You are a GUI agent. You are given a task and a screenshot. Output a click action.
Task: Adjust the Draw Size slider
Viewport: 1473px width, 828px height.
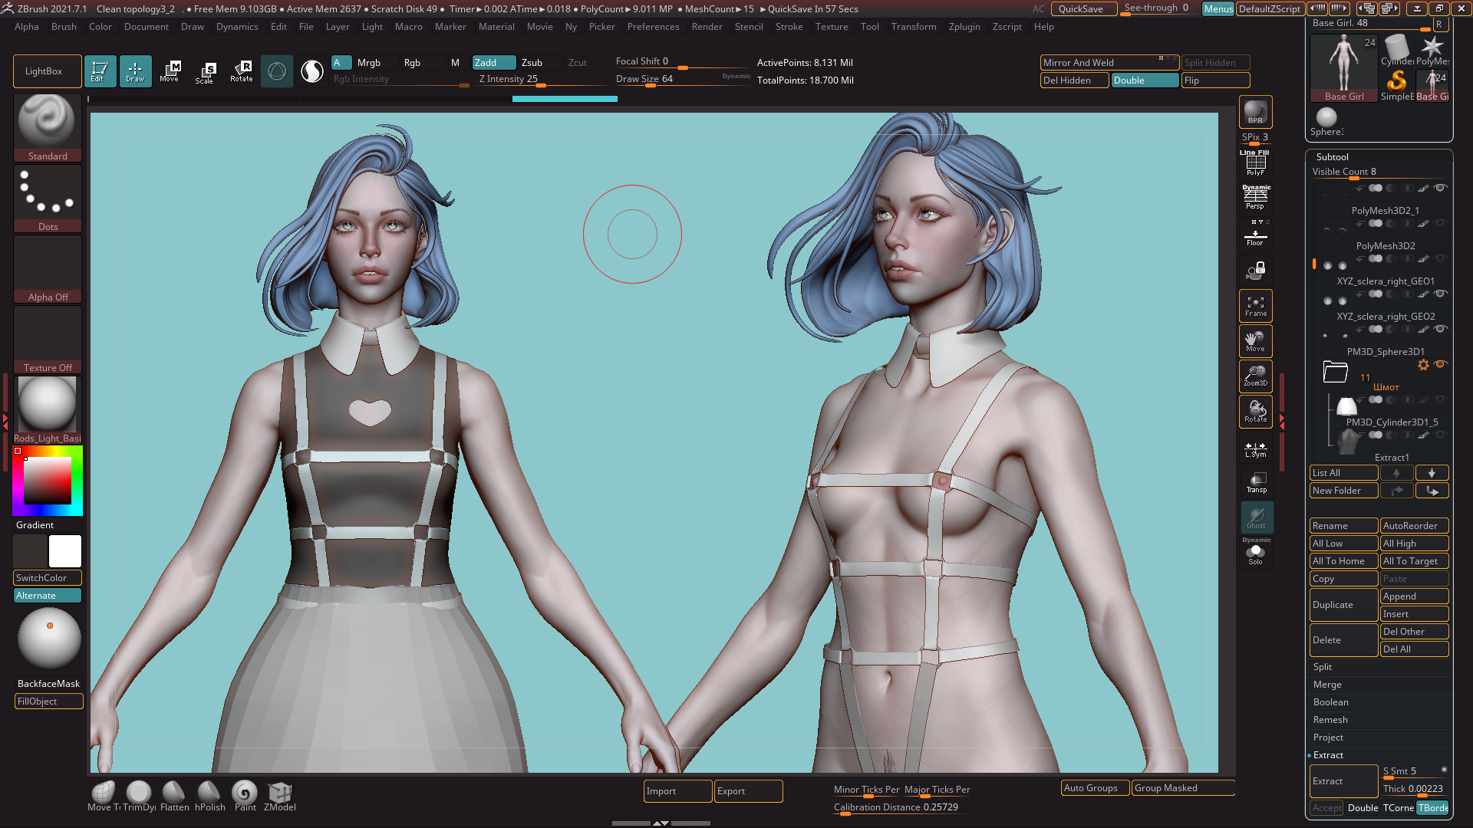[651, 84]
